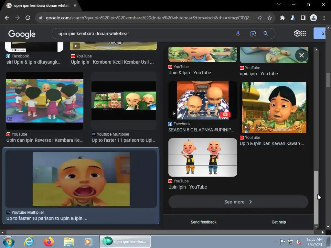Bookmark this page with the star icon
This screenshot has height=248, width=331.
coord(269,18)
